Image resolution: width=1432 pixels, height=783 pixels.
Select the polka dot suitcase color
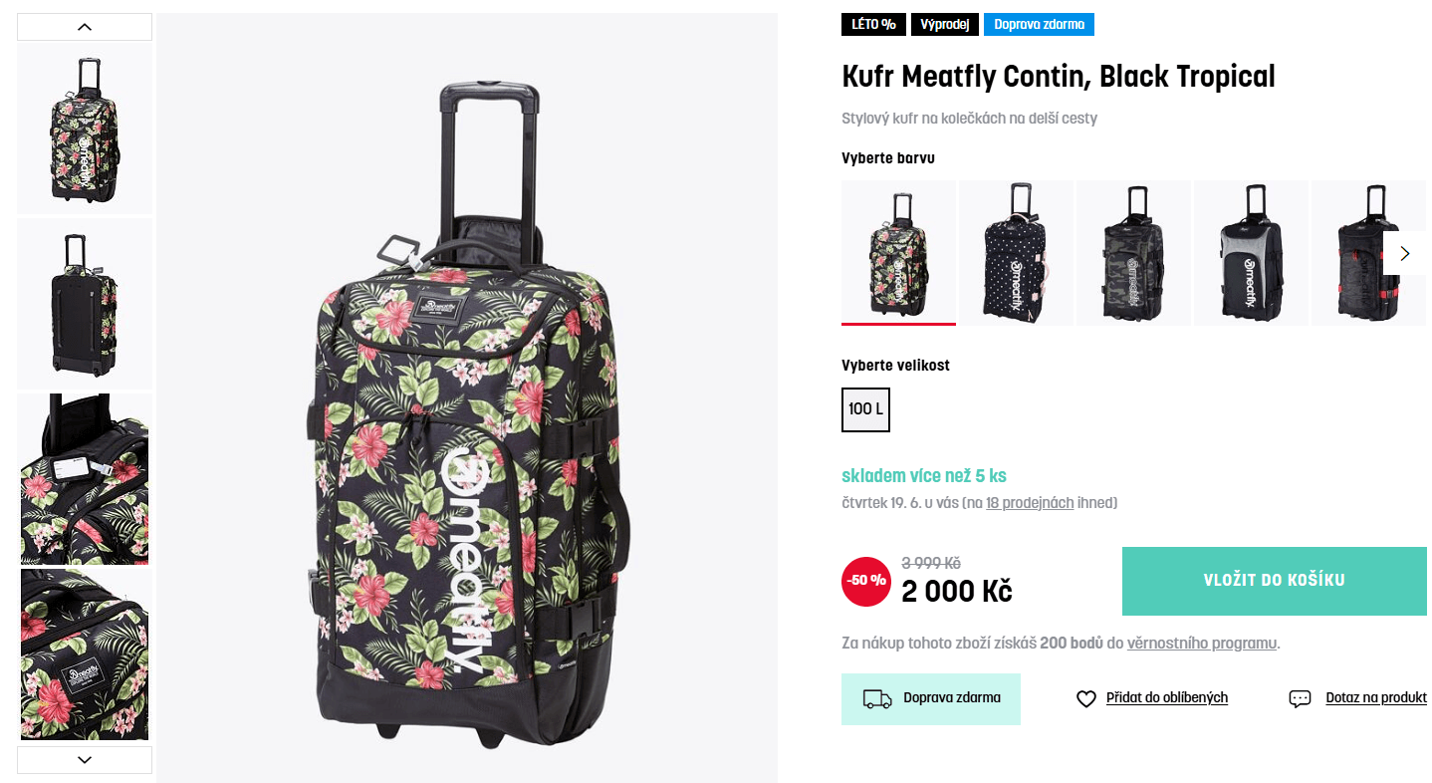[1016, 252]
